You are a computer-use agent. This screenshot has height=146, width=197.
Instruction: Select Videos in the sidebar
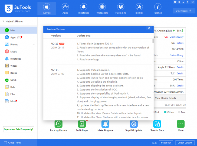pyautogui.click(x=19, y=66)
